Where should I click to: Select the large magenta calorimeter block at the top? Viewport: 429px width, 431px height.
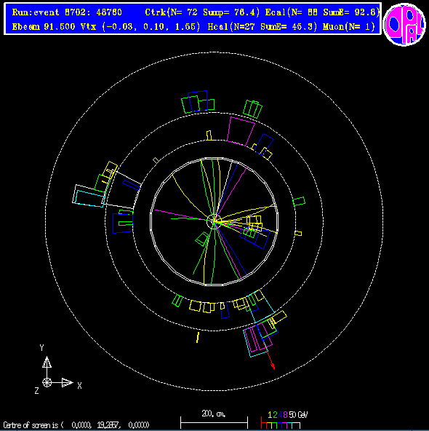pyautogui.click(x=241, y=131)
